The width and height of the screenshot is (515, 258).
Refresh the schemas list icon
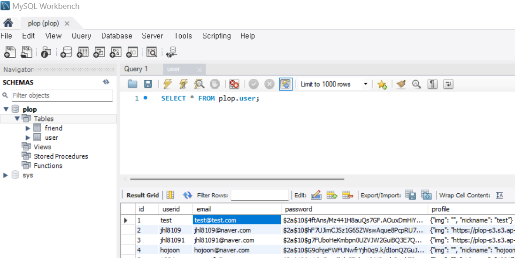click(106, 82)
